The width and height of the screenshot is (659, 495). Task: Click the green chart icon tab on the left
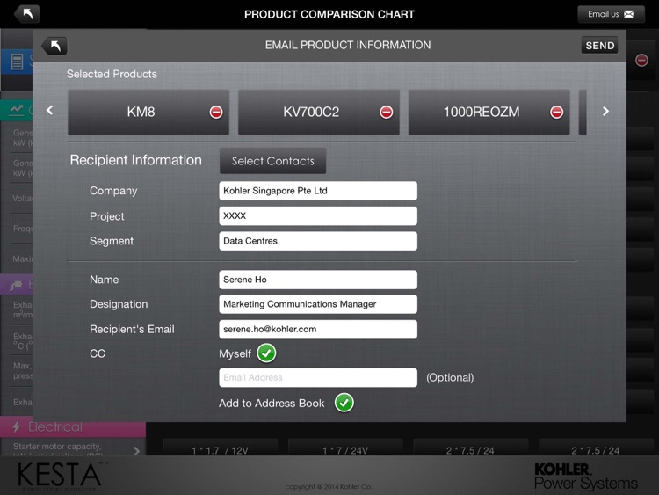click(x=17, y=110)
